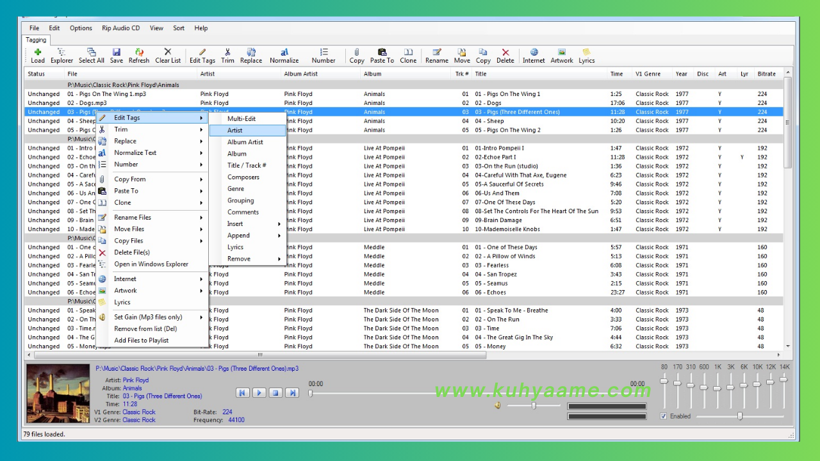The image size is (820, 461).
Task: Open the Sort menu
Action: (179, 28)
